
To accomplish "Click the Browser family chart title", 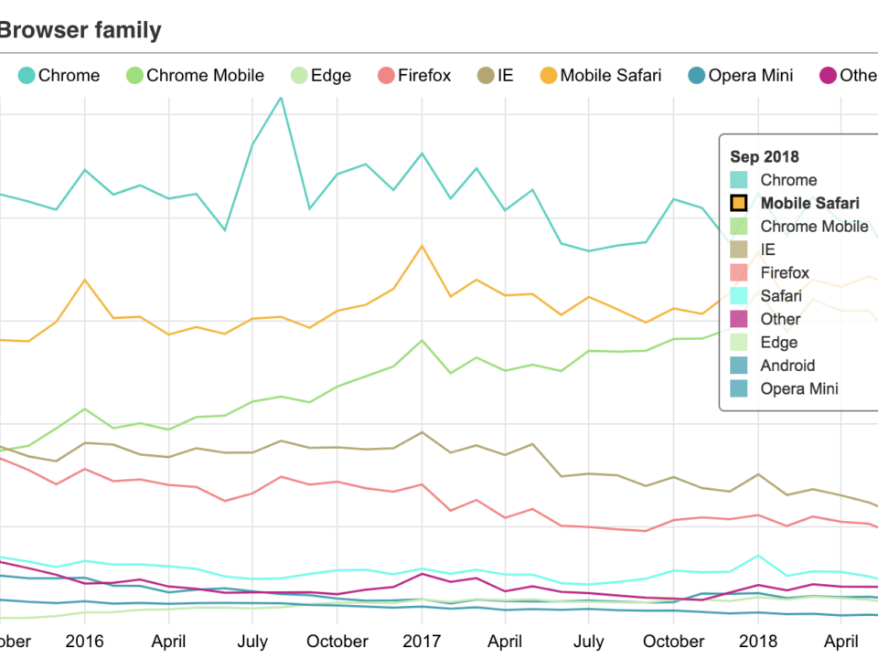I will point(80,30).
